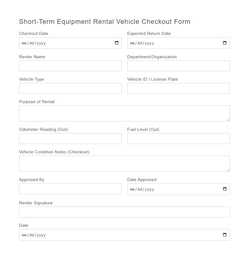
Task: Select the Fuel Level (Out) field
Action: coord(178,138)
